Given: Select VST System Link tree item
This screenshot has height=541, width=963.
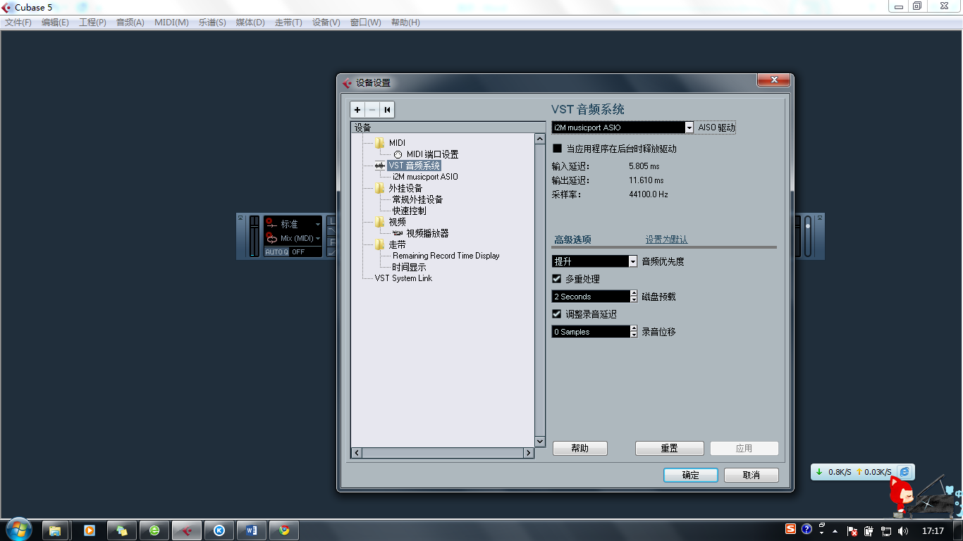Looking at the screenshot, I should point(403,278).
